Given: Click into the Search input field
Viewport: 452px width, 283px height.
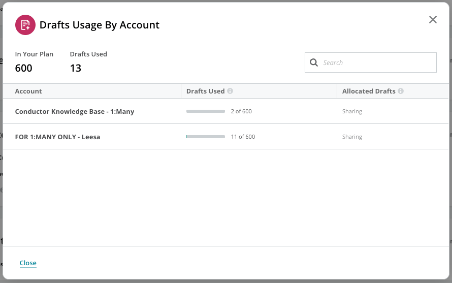Looking at the screenshot, I should (371, 62).
